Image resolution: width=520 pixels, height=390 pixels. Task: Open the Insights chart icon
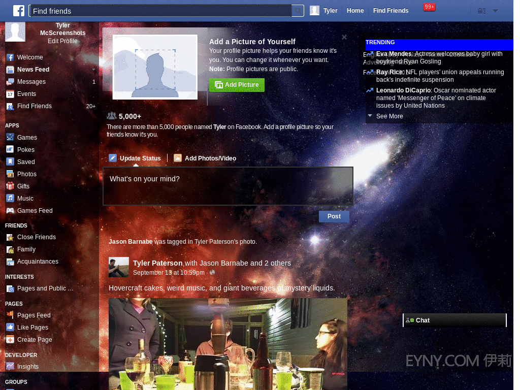10,367
